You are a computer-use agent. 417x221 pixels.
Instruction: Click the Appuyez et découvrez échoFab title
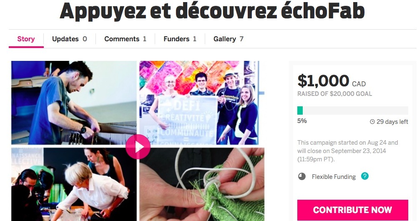[x=212, y=11]
